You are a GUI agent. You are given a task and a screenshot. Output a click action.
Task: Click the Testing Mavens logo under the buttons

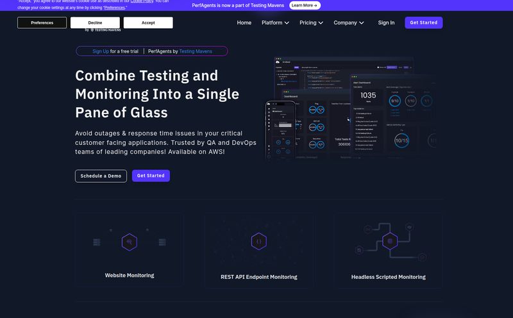(103, 29)
